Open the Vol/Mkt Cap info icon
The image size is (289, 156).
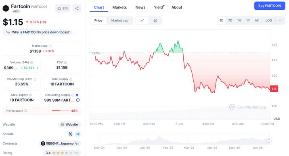click(35, 79)
